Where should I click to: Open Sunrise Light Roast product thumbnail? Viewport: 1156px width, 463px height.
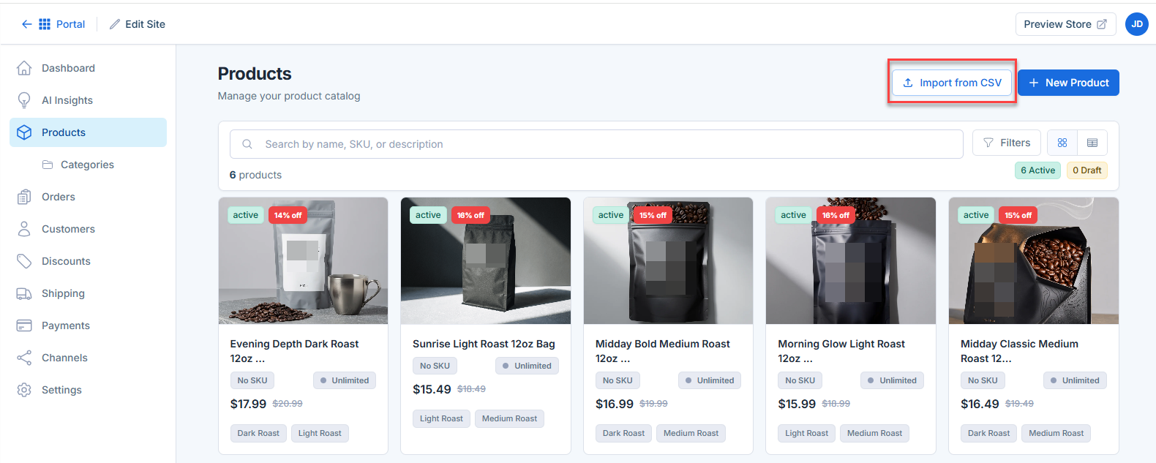point(486,260)
